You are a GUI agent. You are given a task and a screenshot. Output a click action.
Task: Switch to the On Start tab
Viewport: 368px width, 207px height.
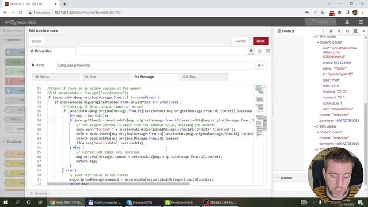pos(106,76)
